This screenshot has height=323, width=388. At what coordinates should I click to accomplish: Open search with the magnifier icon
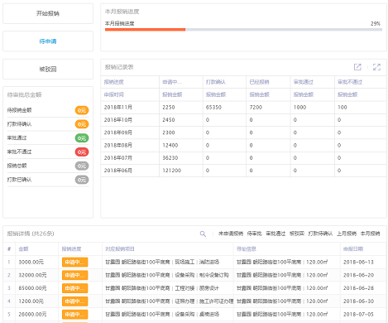pyautogui.click(x=203, y=234)
